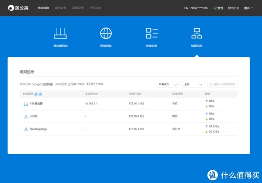The height and width of the screenshot is (183, 262).
Task: Click the user icon beside HOME
Action: pyautogui.click(x=25, y=116)
